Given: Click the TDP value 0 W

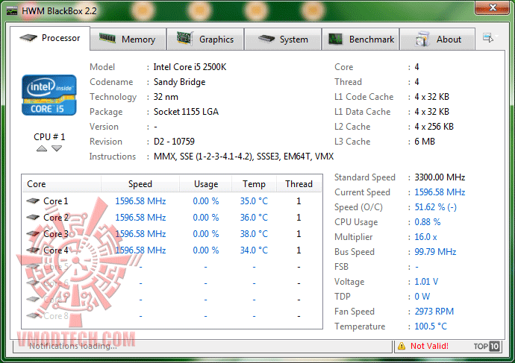Looking at the screenshot, I should click(422, 297).
